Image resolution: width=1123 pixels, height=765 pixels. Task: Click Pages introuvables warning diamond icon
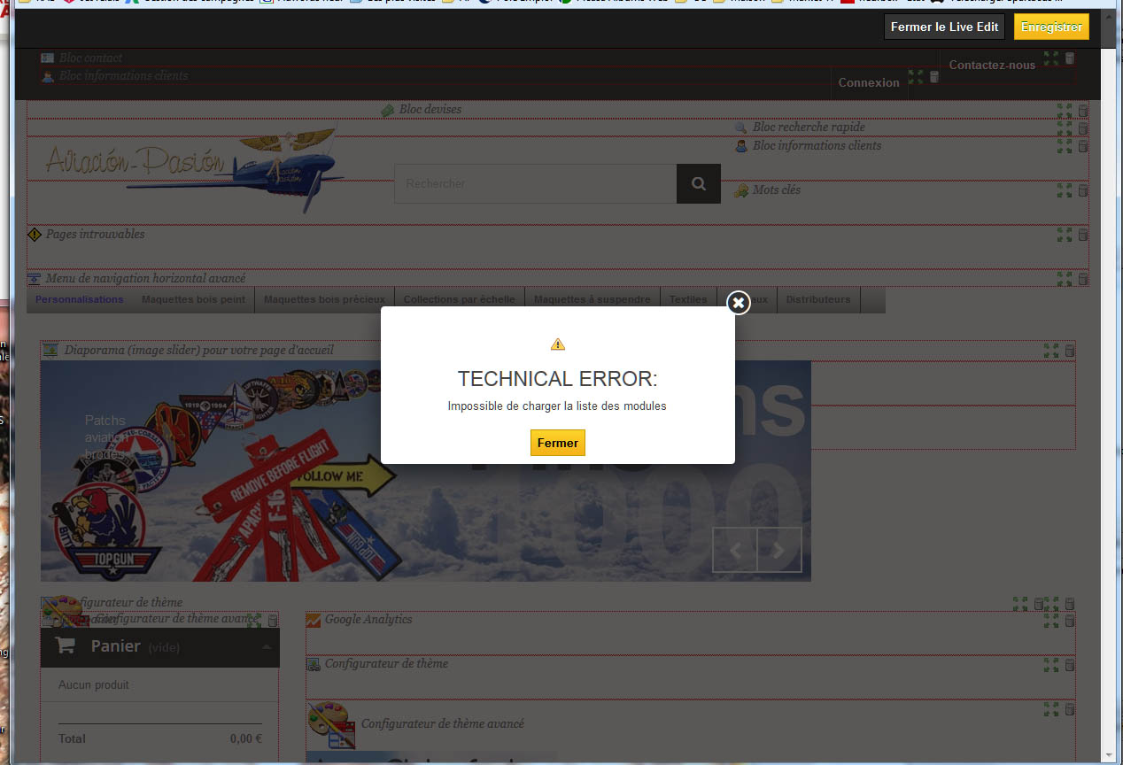click(35, 235)
